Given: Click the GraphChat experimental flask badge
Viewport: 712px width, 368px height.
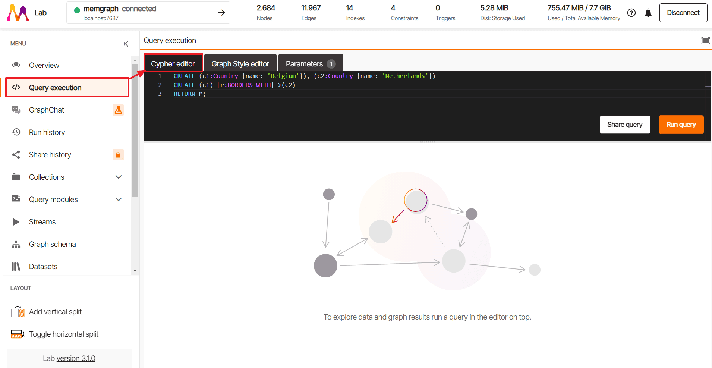Looking at the screenshot, I should 118,110.
